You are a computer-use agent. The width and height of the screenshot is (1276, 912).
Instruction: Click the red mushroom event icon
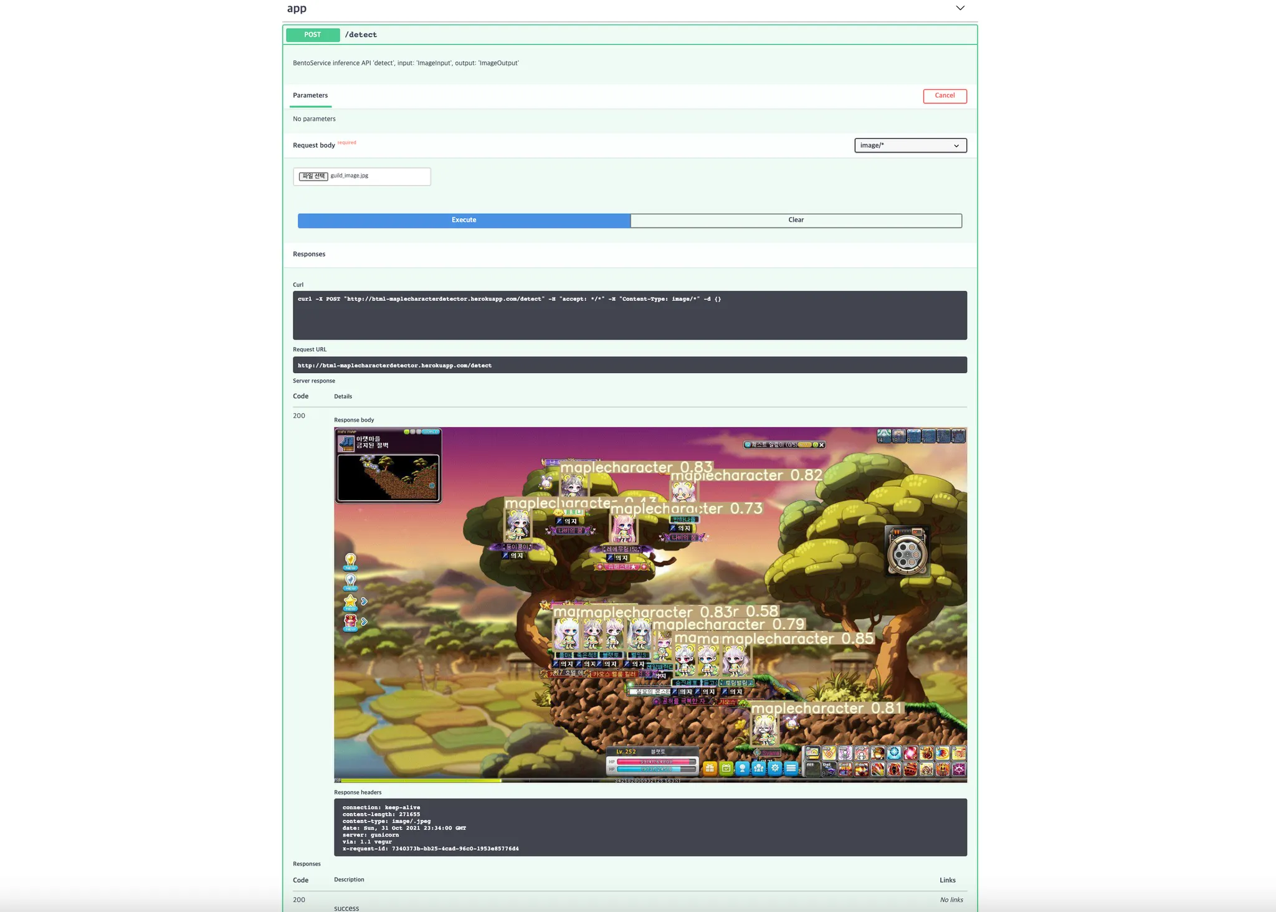click(350, 622)
